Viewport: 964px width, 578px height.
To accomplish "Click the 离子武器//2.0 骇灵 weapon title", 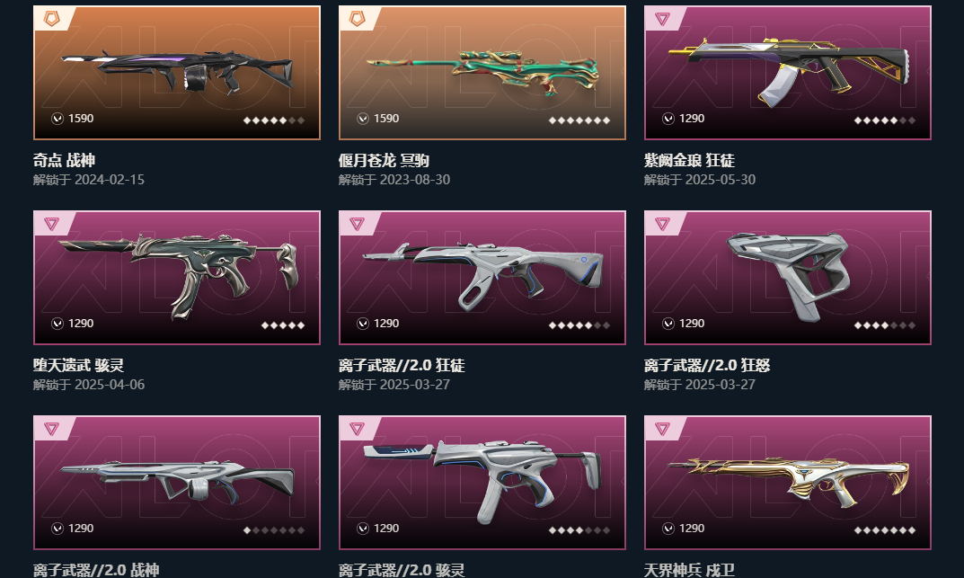I will [402, 570].
